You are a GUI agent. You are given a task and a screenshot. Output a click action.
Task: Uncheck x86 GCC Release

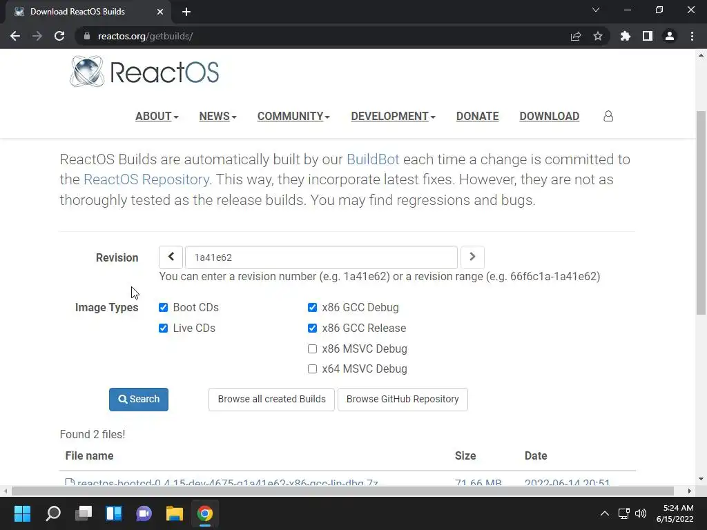(312, 328)
